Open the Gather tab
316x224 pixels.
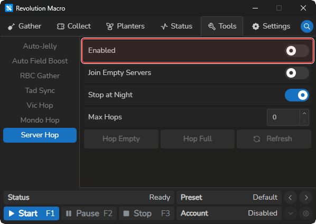click(24, 26)
